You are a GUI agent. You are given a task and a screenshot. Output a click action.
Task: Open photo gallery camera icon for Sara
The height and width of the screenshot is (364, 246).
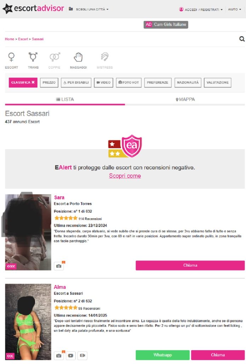[59, 266]
